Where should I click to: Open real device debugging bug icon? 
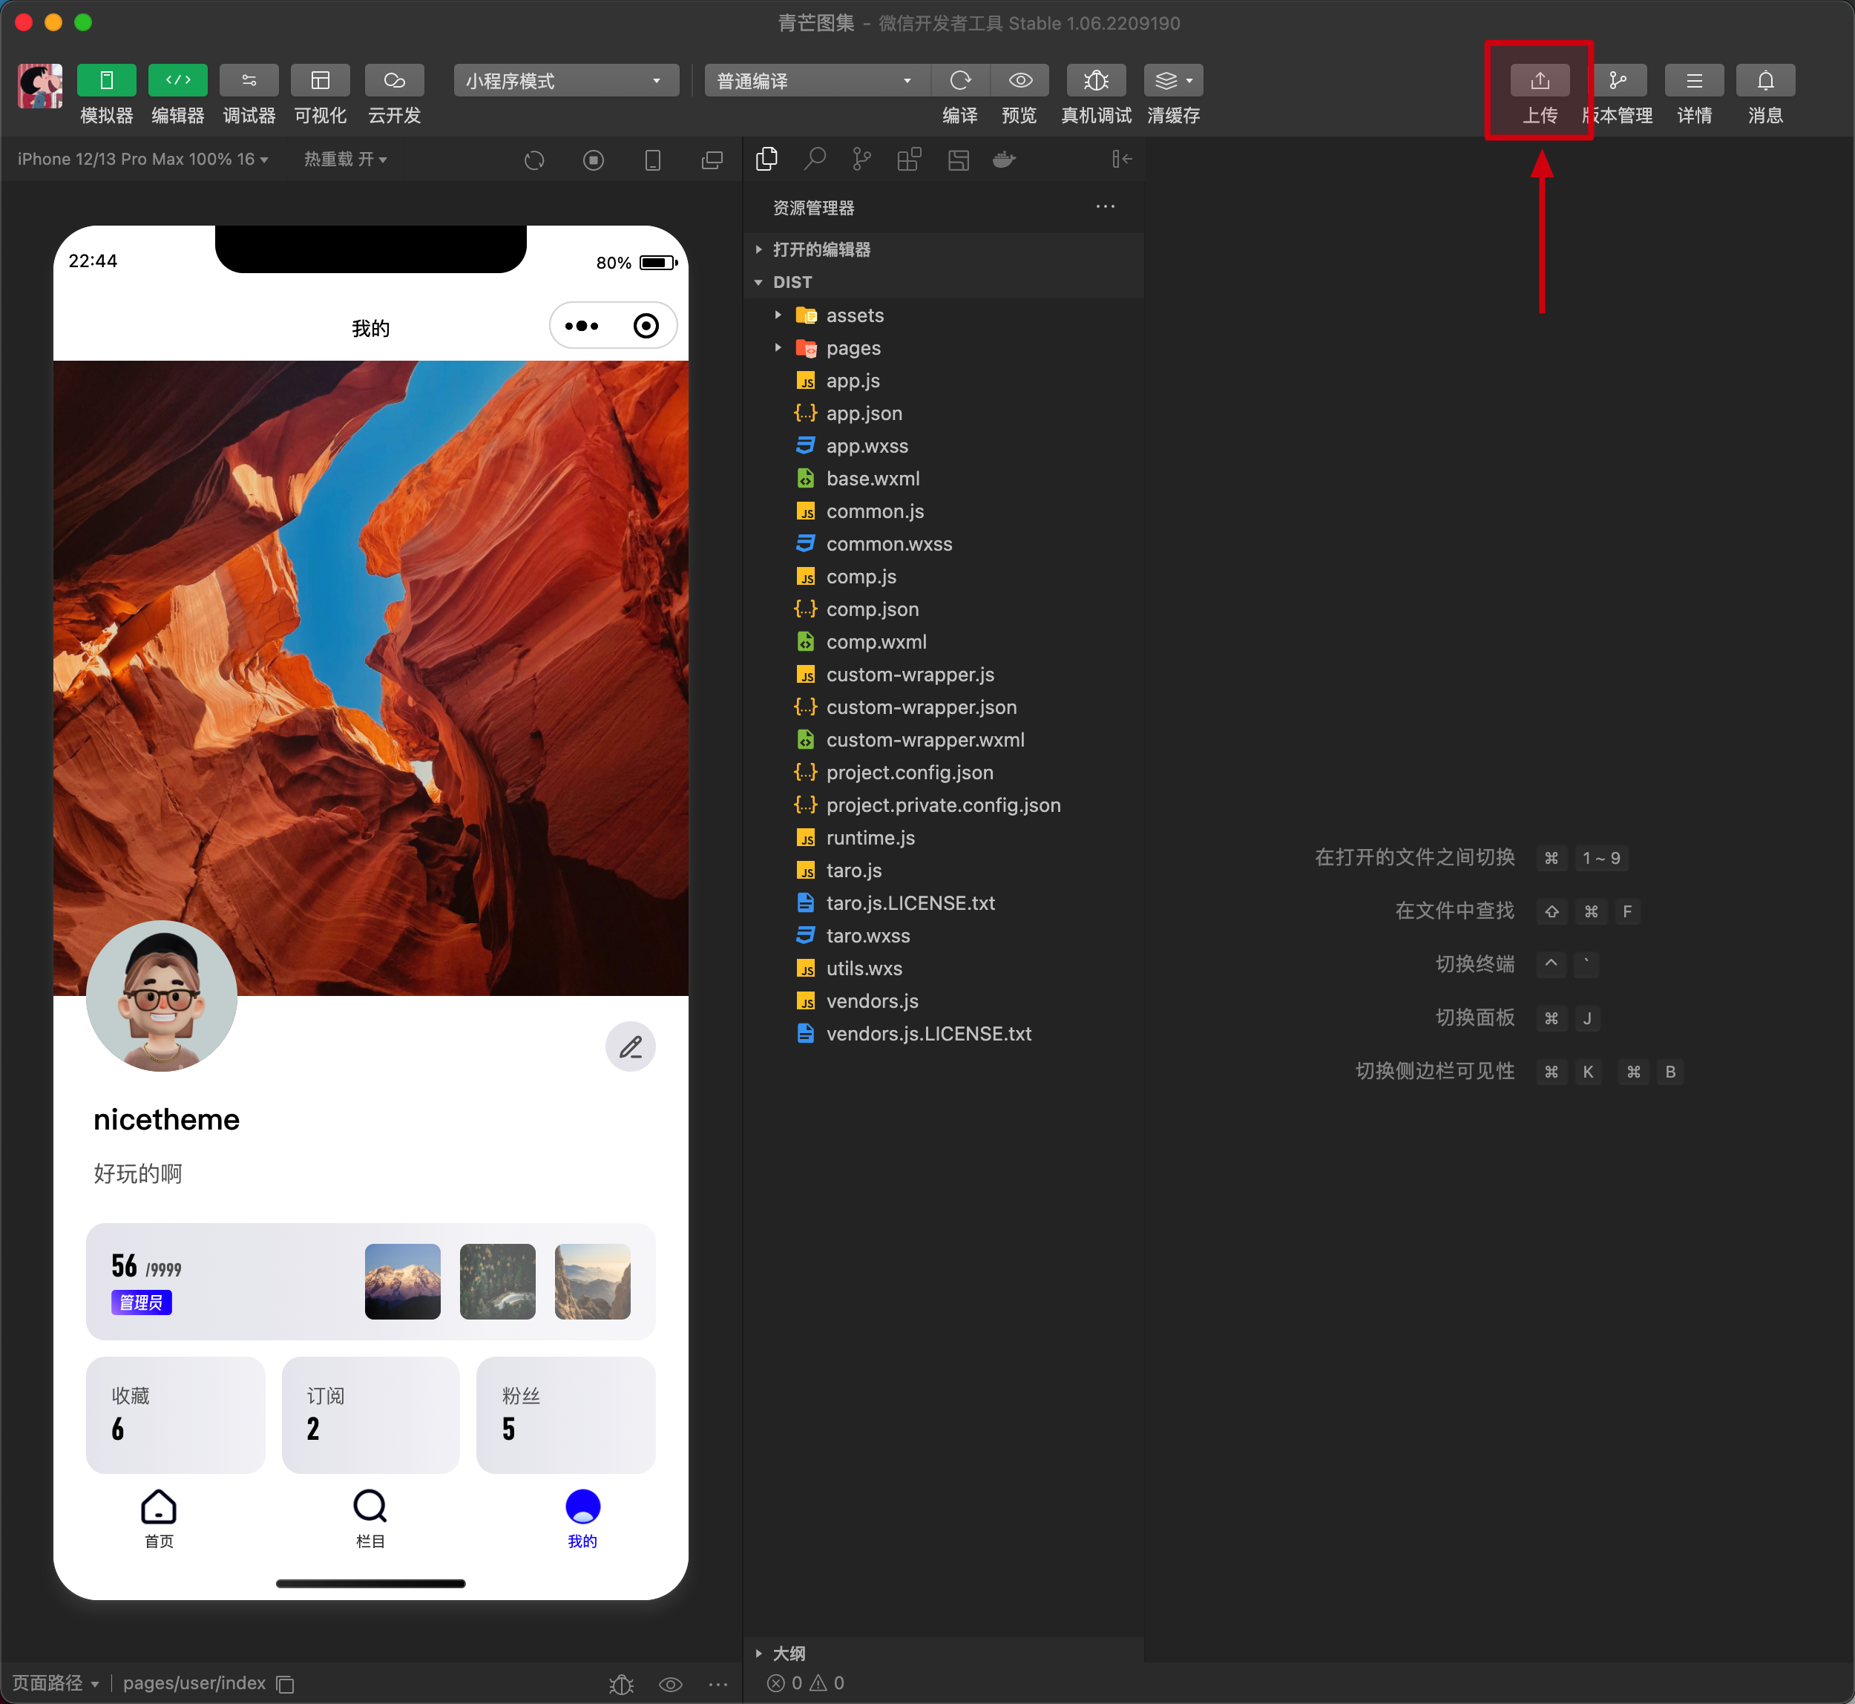(1096, 80)
